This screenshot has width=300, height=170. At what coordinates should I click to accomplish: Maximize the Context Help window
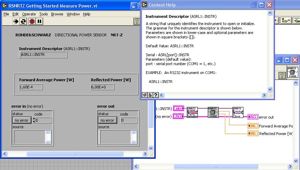[261, 4]
